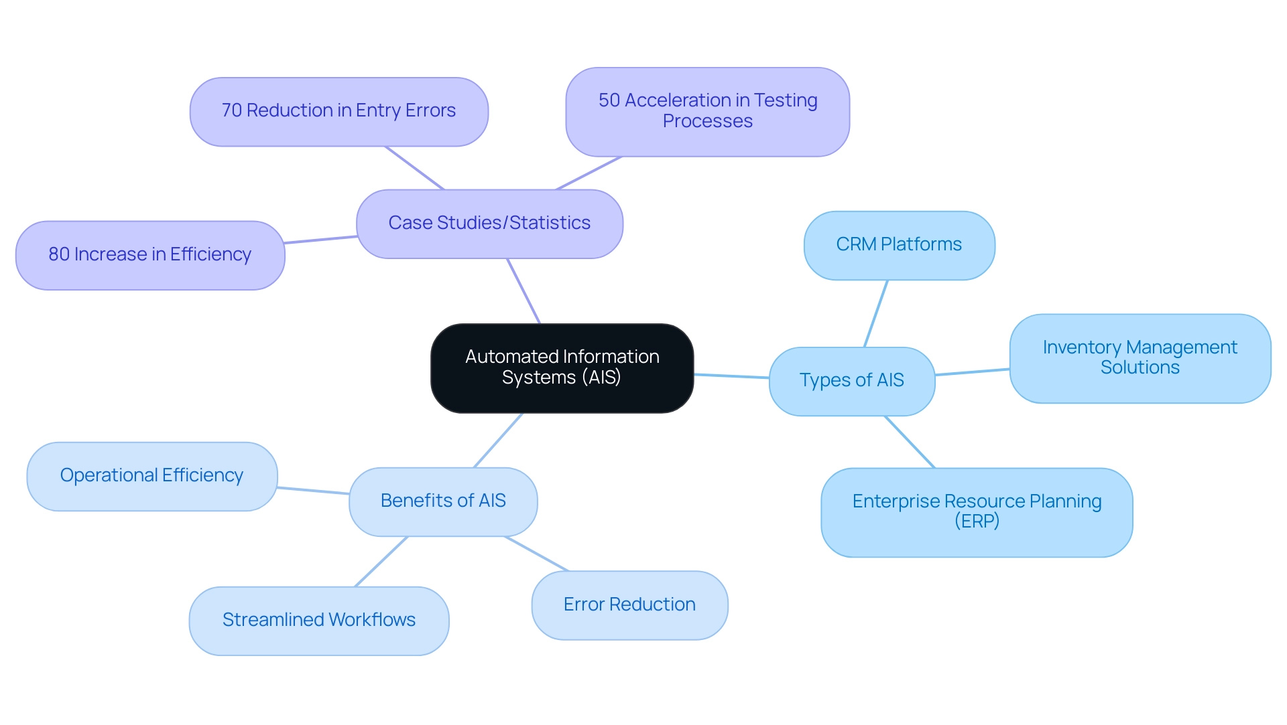1287x725 pixels.
Task: Expand the 50 Acceleration in Testing Processes node
Action: [x=707, y=104]
